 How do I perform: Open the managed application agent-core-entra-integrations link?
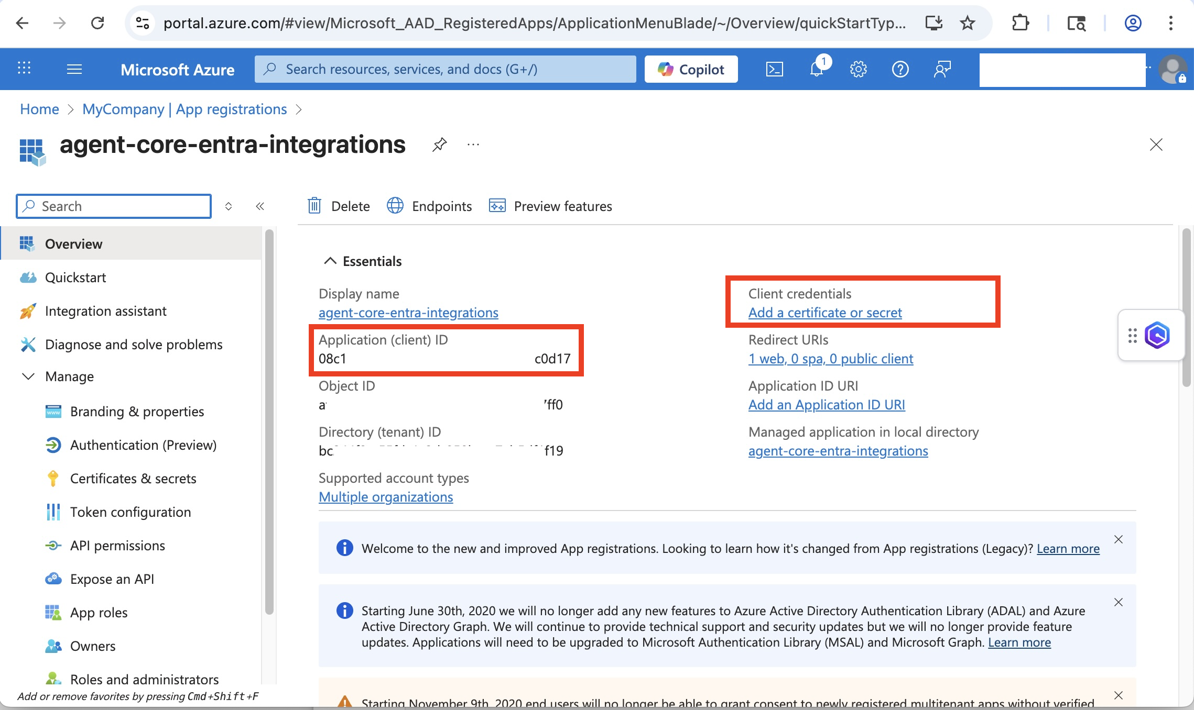tap(838, 451)
